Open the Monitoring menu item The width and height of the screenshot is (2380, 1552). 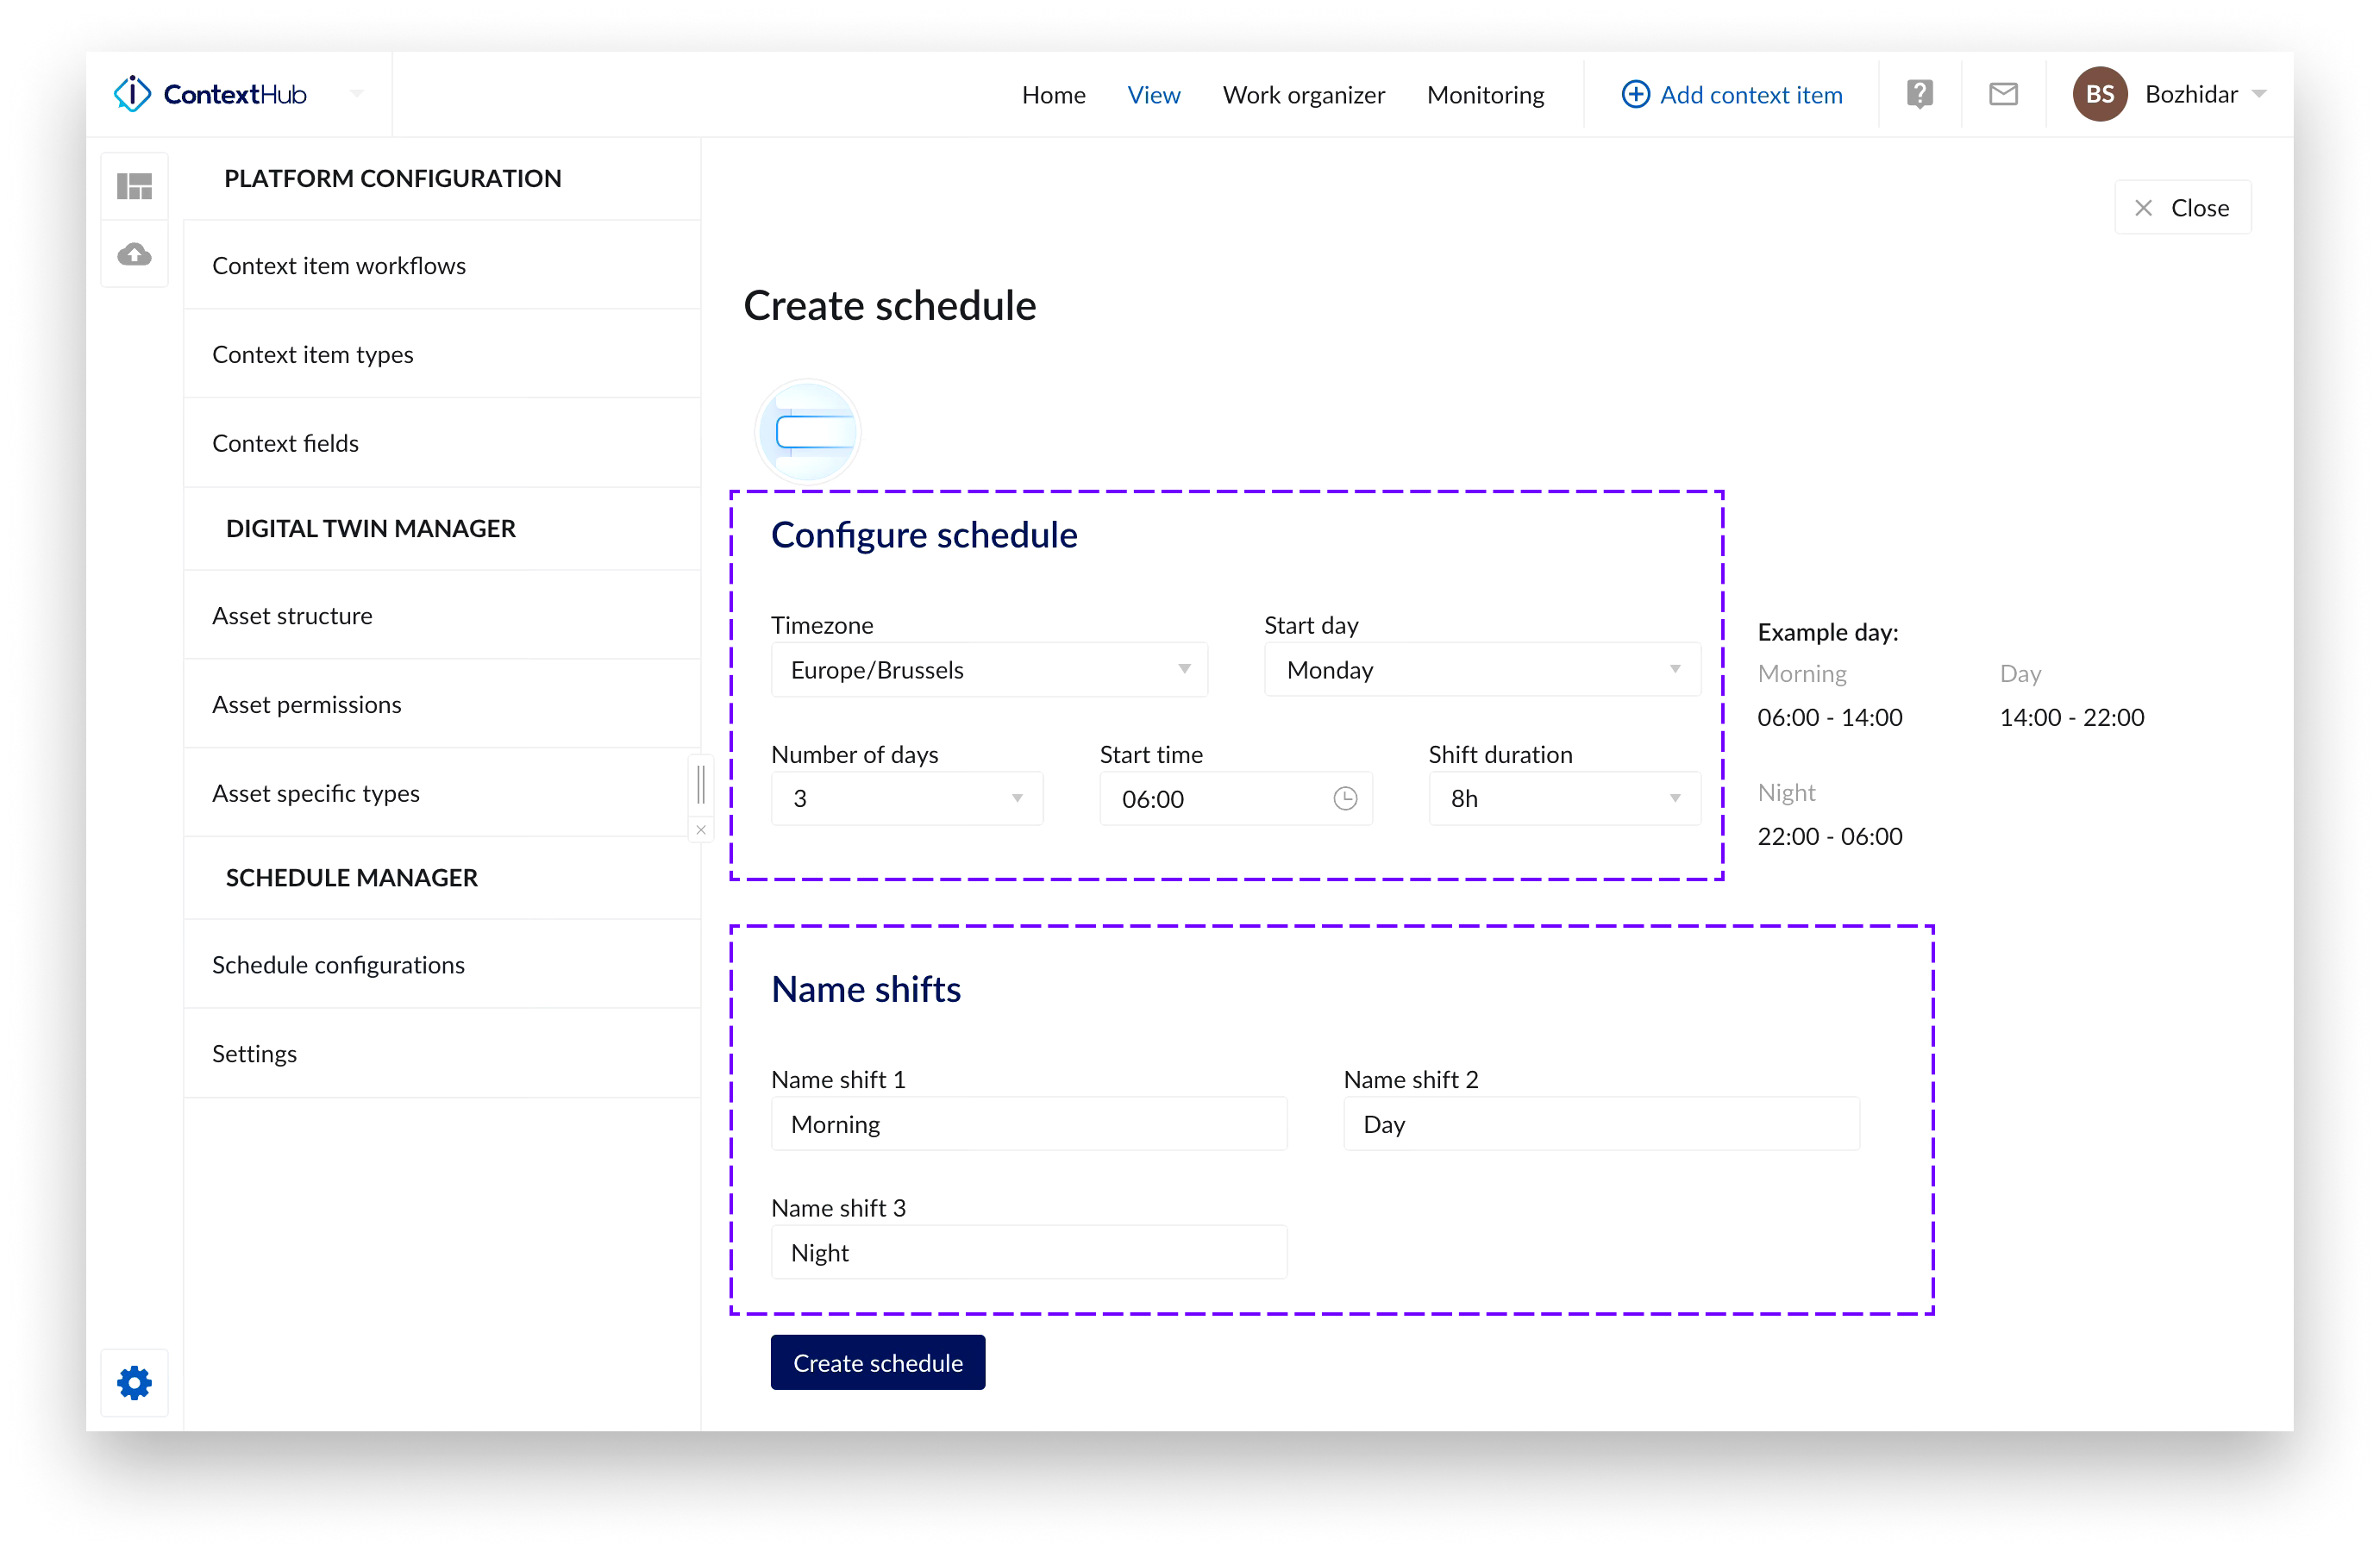point(1484,94)
